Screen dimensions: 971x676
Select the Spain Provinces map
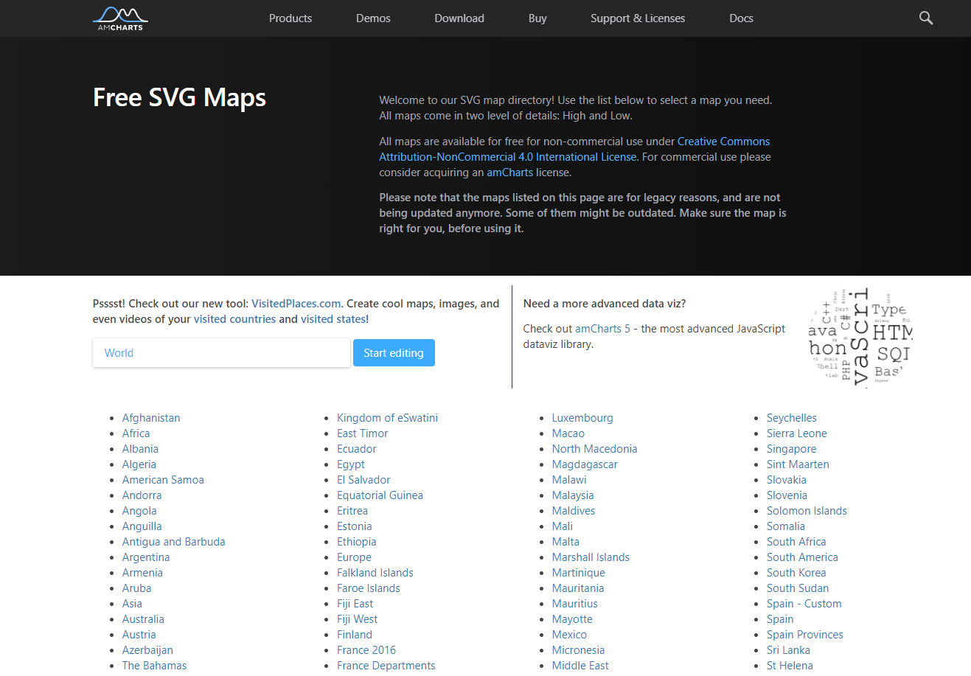[x=805, y=635]
